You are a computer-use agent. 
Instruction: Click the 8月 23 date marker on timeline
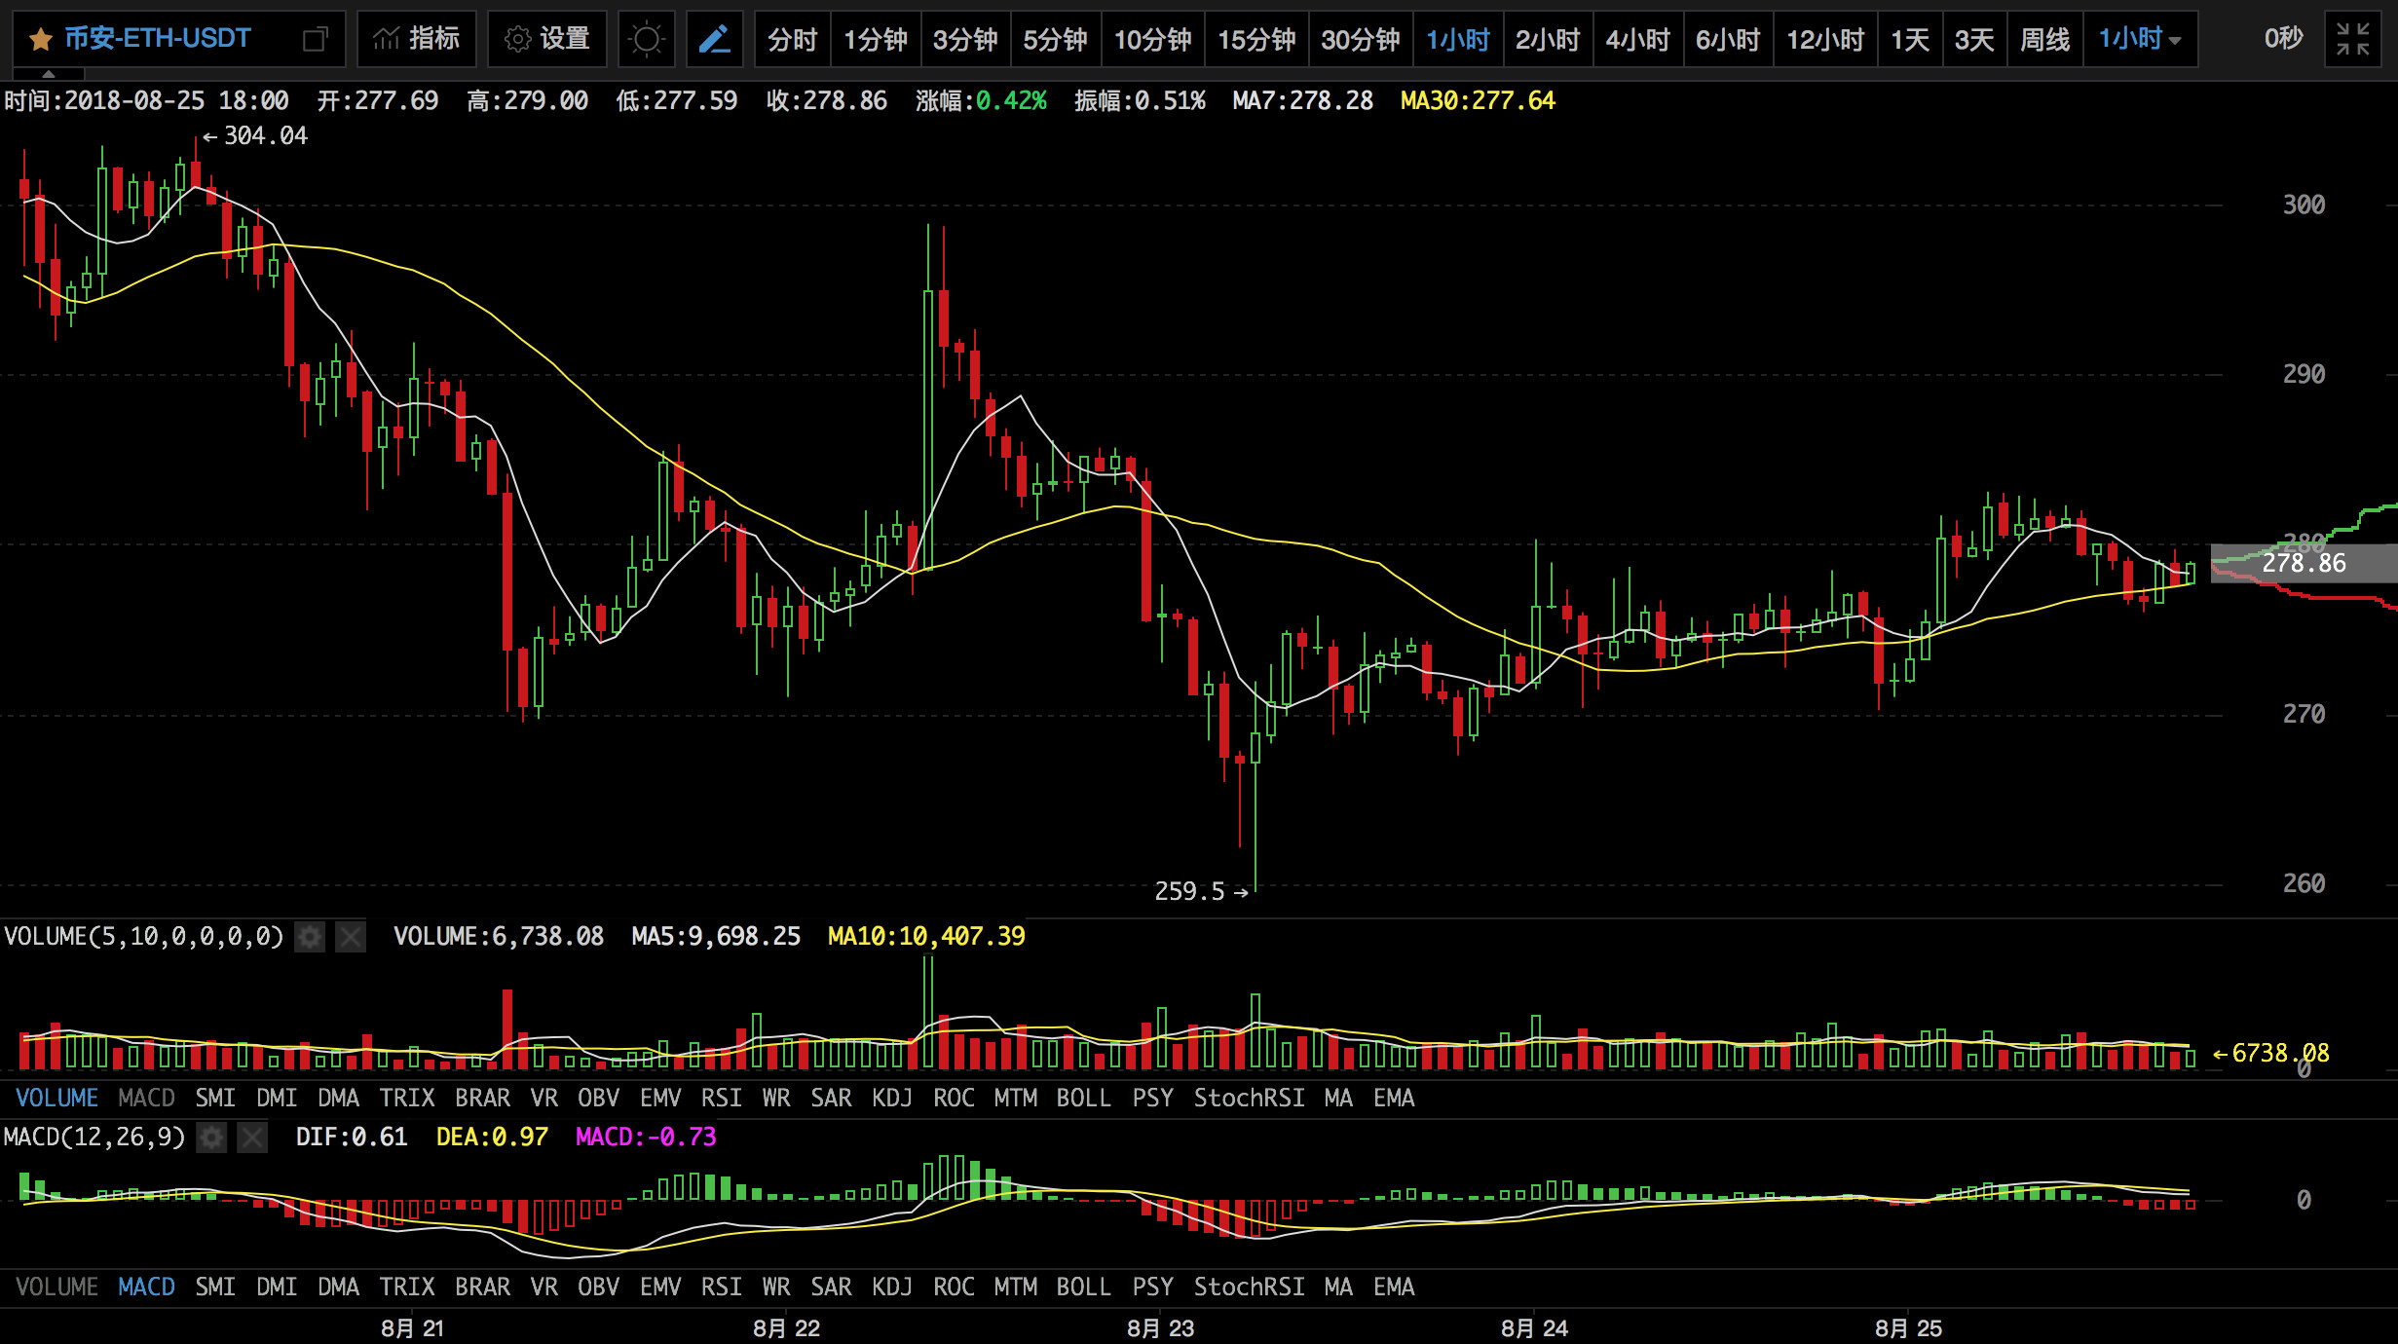(1160, 1328)
